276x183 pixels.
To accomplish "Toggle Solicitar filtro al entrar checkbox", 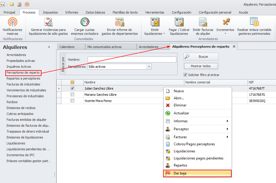I will click(x=185, y=75).
